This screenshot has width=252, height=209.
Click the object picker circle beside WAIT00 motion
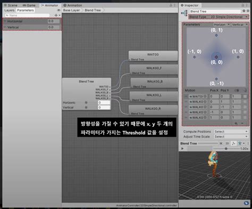point(205,97)
